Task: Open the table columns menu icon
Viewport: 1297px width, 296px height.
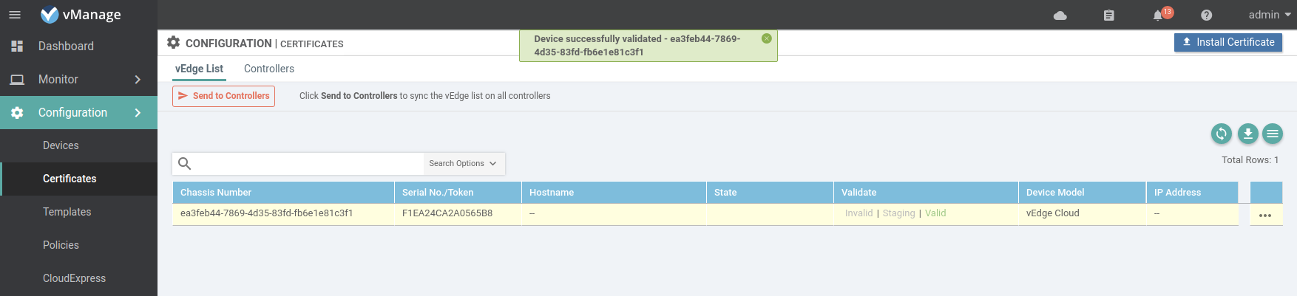Action: (x=1273, y=134)
